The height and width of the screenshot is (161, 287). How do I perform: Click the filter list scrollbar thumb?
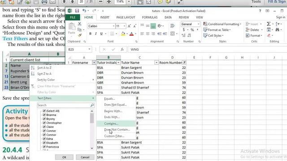click(92, 118)
